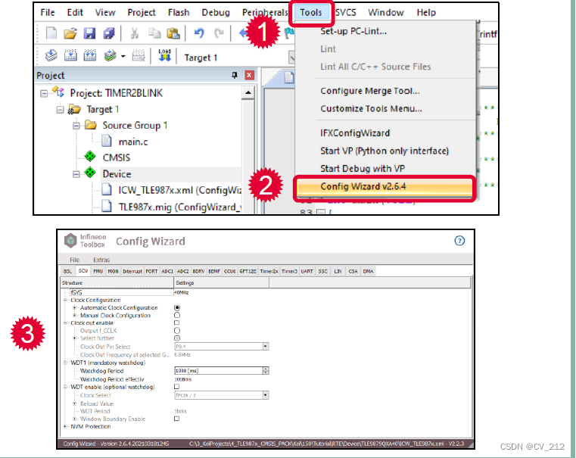The image size is (576, 458).
Task: Expand the NVM Protection node
Action: [x=65, y=426]
